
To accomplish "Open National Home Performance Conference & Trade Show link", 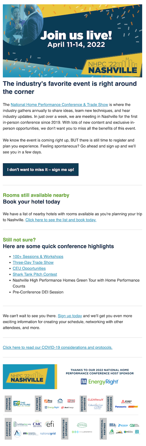I will point(59,105).
